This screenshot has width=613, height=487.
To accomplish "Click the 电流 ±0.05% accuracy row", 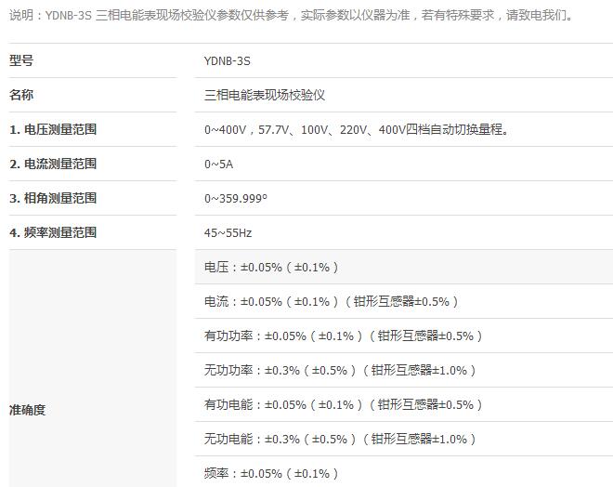I will tap(332, 301).
